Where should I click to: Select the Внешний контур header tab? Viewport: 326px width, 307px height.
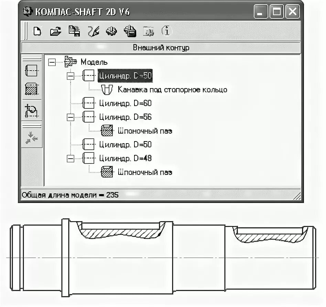click(161, 47)
